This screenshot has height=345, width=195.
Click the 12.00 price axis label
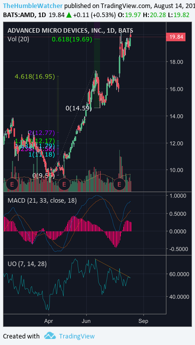pos(176,143)
